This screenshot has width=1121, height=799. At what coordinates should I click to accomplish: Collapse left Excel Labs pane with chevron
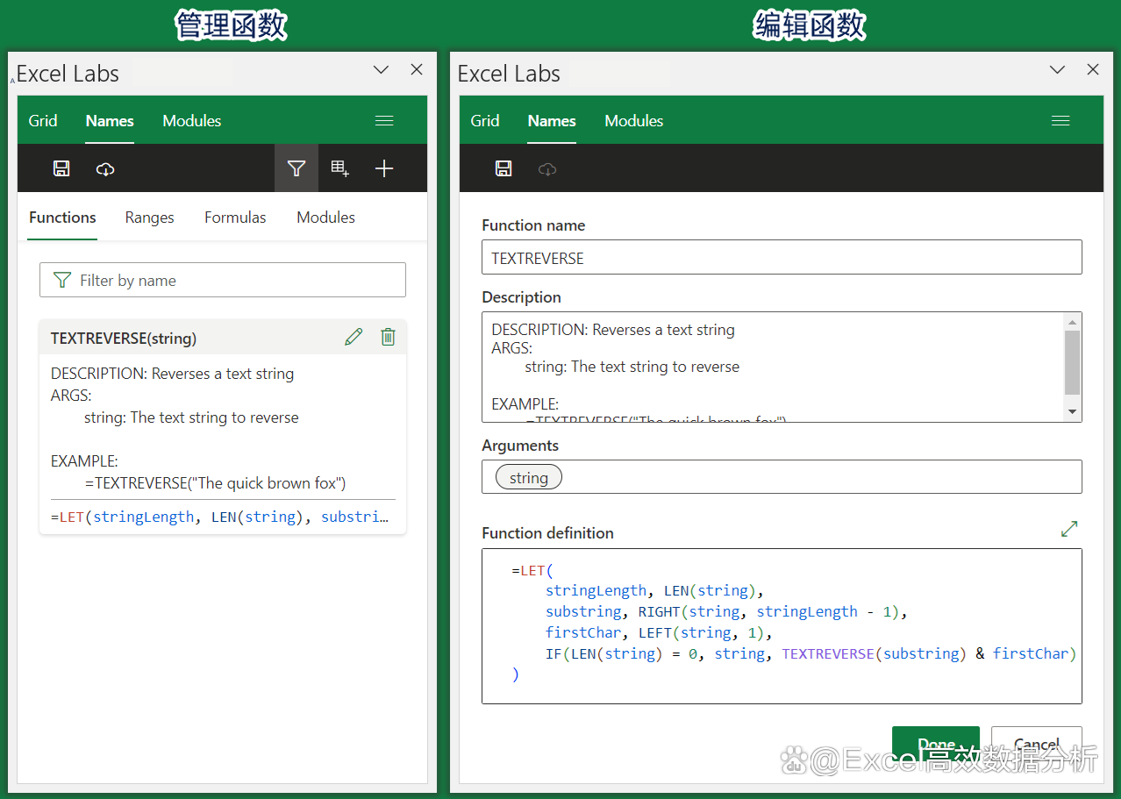click(381, 70)
